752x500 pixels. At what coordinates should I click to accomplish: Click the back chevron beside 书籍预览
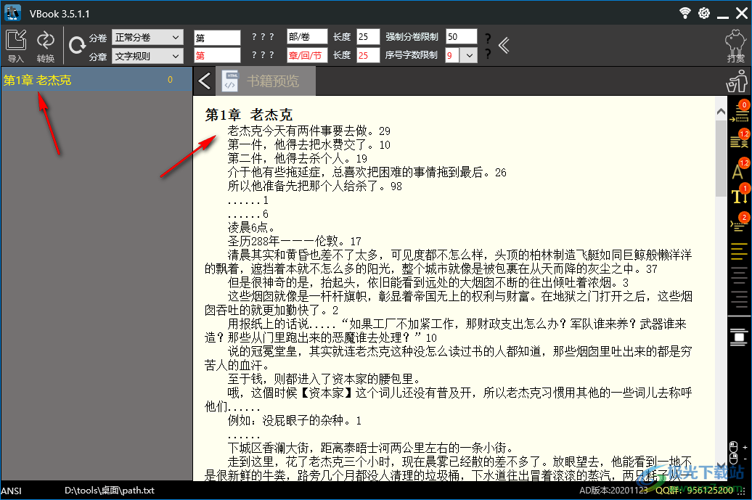204,80
